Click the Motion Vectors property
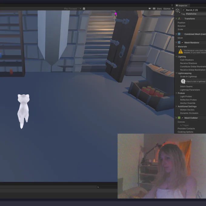 coord(187,110)
